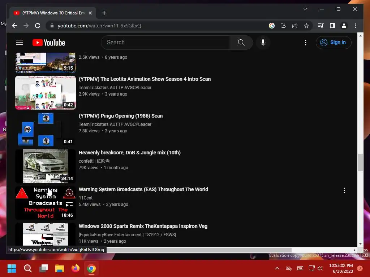The width and height of the screenshot is (370, 277).
Task: Toggle Chrome side panel
Action: (x=332, y=26)
